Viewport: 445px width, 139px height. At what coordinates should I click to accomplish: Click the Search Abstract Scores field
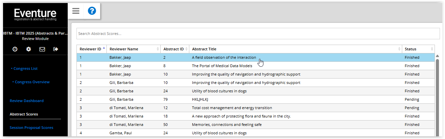(258, 34)
